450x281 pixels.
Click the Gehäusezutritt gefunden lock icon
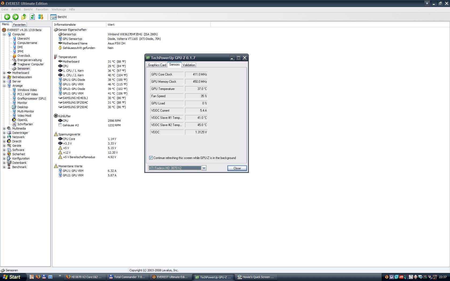[x=60, y=48]
